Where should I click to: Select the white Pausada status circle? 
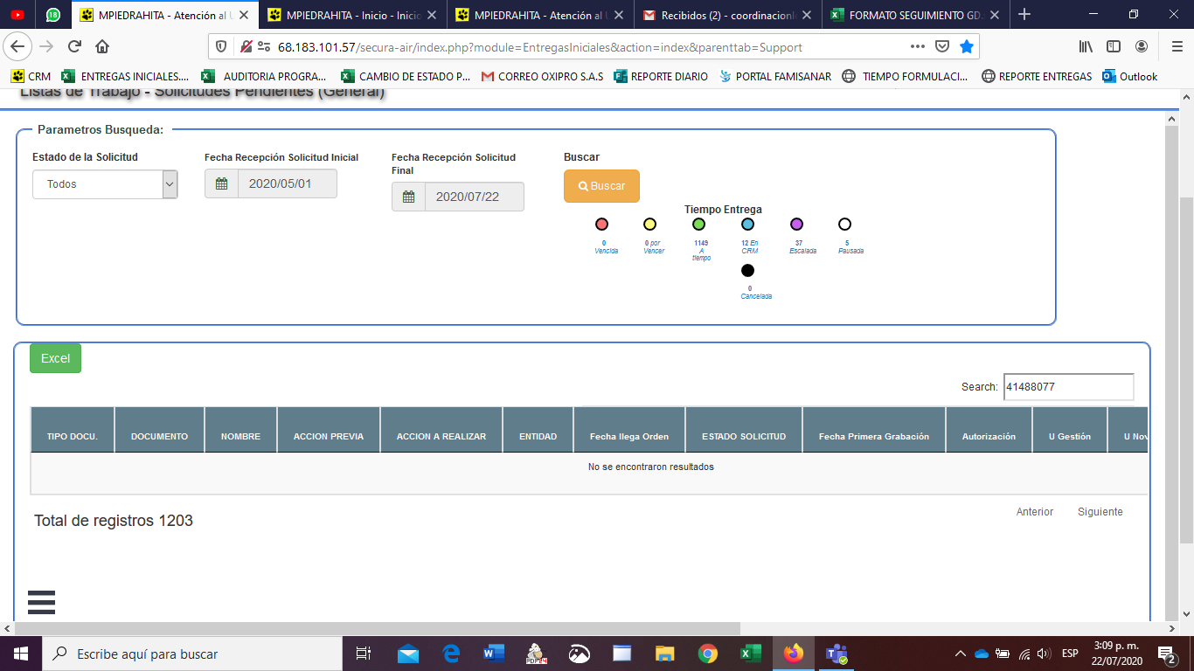844,225
